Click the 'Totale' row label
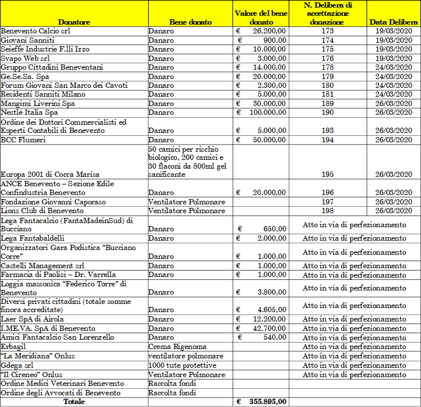421x407 pixels. [74, 402]
